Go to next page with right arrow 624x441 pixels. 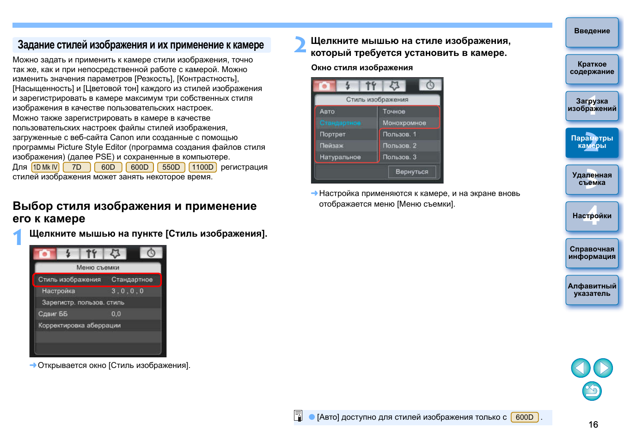pyautogui.click(x=603, y=368)
